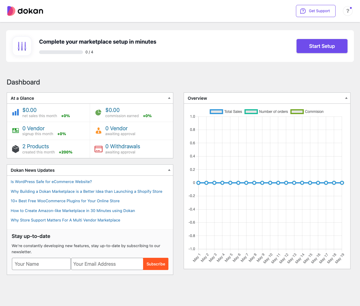Click the products box icon
The height and width of the screenshot is (306, 360).
pos(16,149)
